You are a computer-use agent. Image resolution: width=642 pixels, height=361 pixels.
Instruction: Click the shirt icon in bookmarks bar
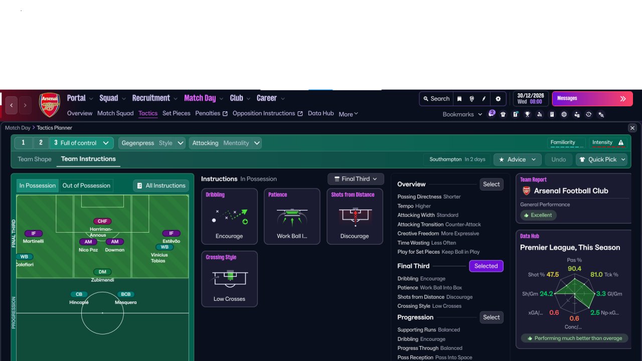click(x=503, y=114)
